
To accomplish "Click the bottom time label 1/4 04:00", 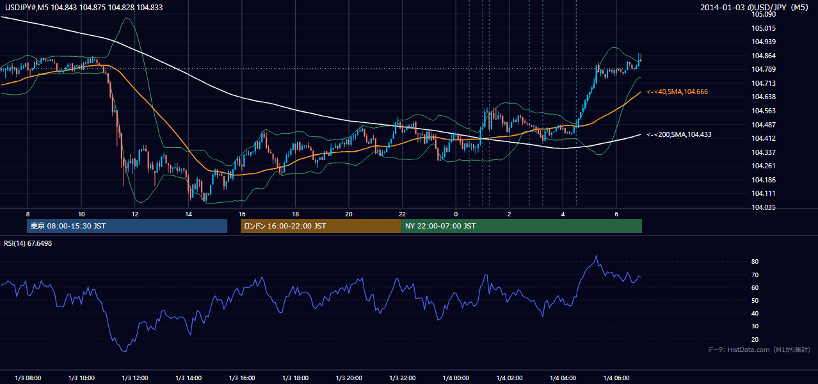I will (x=562, y=378).
